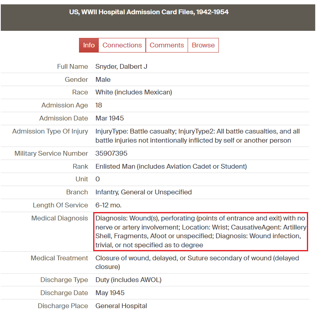Click the Rank value Enlisted Man
Viewport: 316px width, 316px height.
[x=171, y=166]
